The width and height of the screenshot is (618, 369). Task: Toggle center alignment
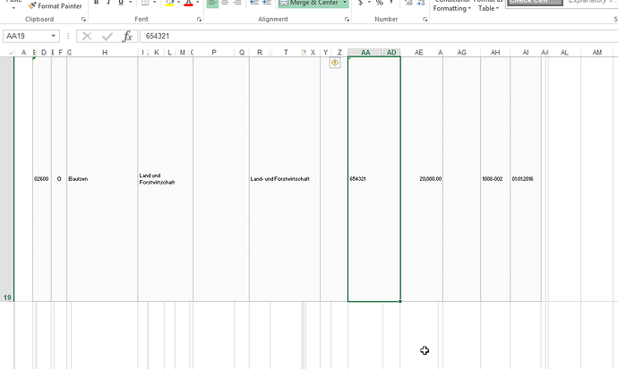pyautogui.click(x=225, y=4)
